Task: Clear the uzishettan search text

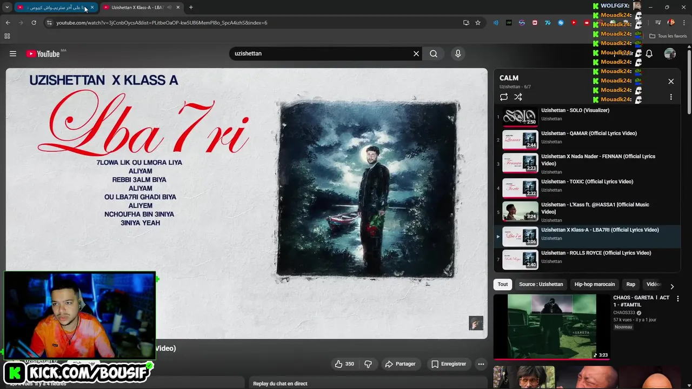Action: pos(416,53)
